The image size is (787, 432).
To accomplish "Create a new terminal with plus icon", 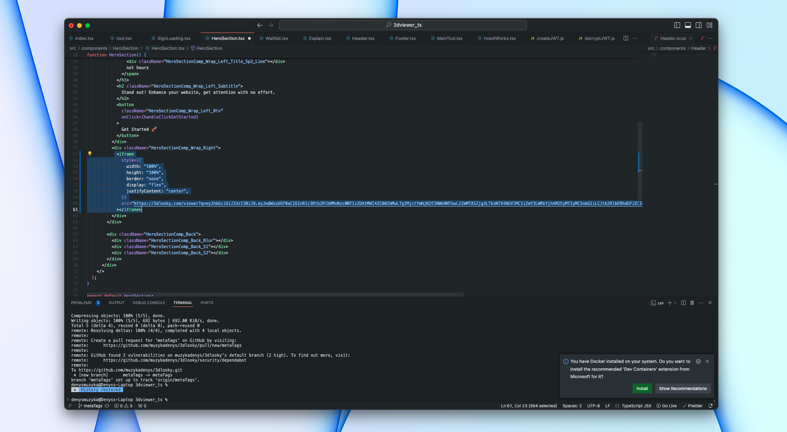I will (x=670, y=303).
